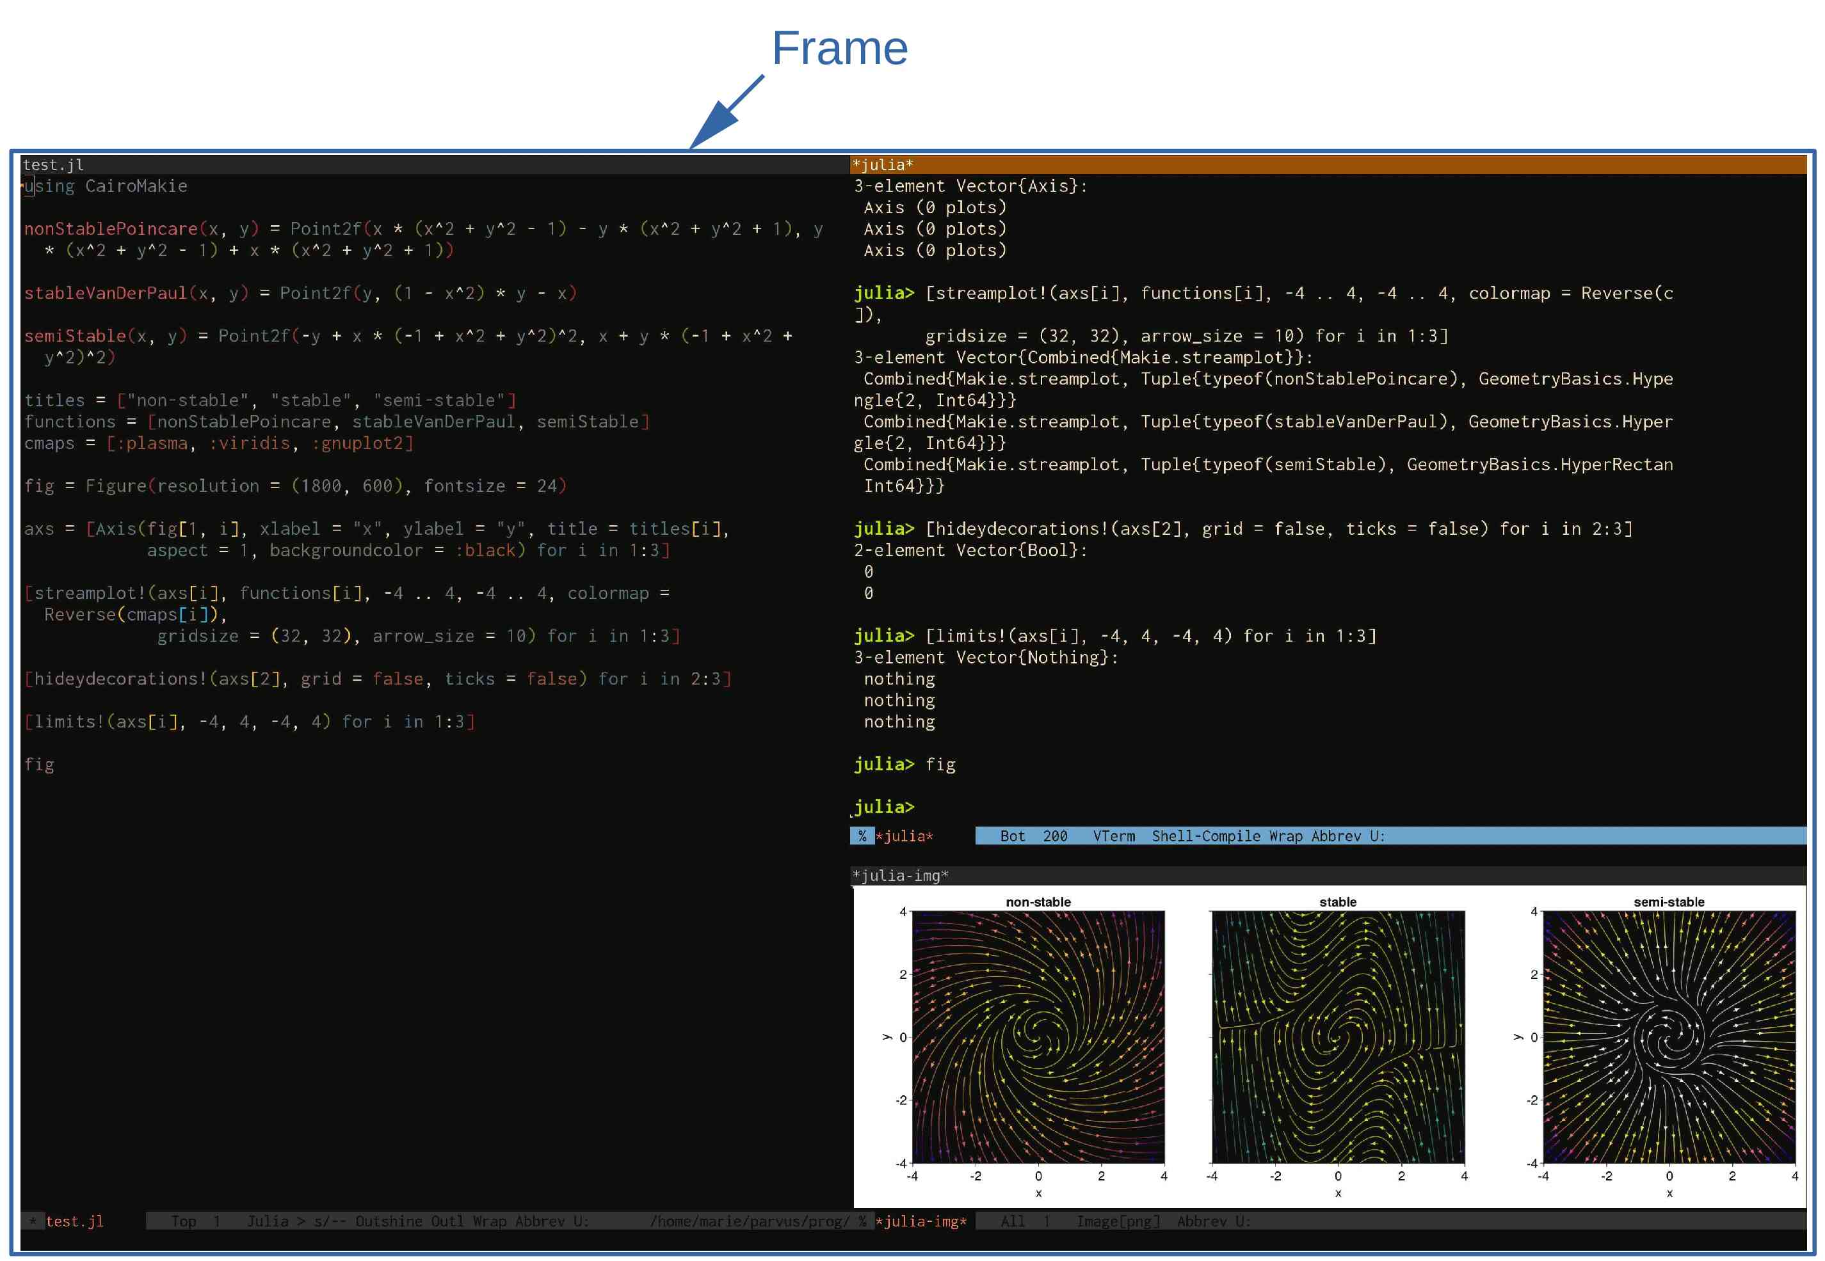Toggle Abbrev in the *julia-img* mode line
1825x1261 pixels.
[x=1202, y=1221]
